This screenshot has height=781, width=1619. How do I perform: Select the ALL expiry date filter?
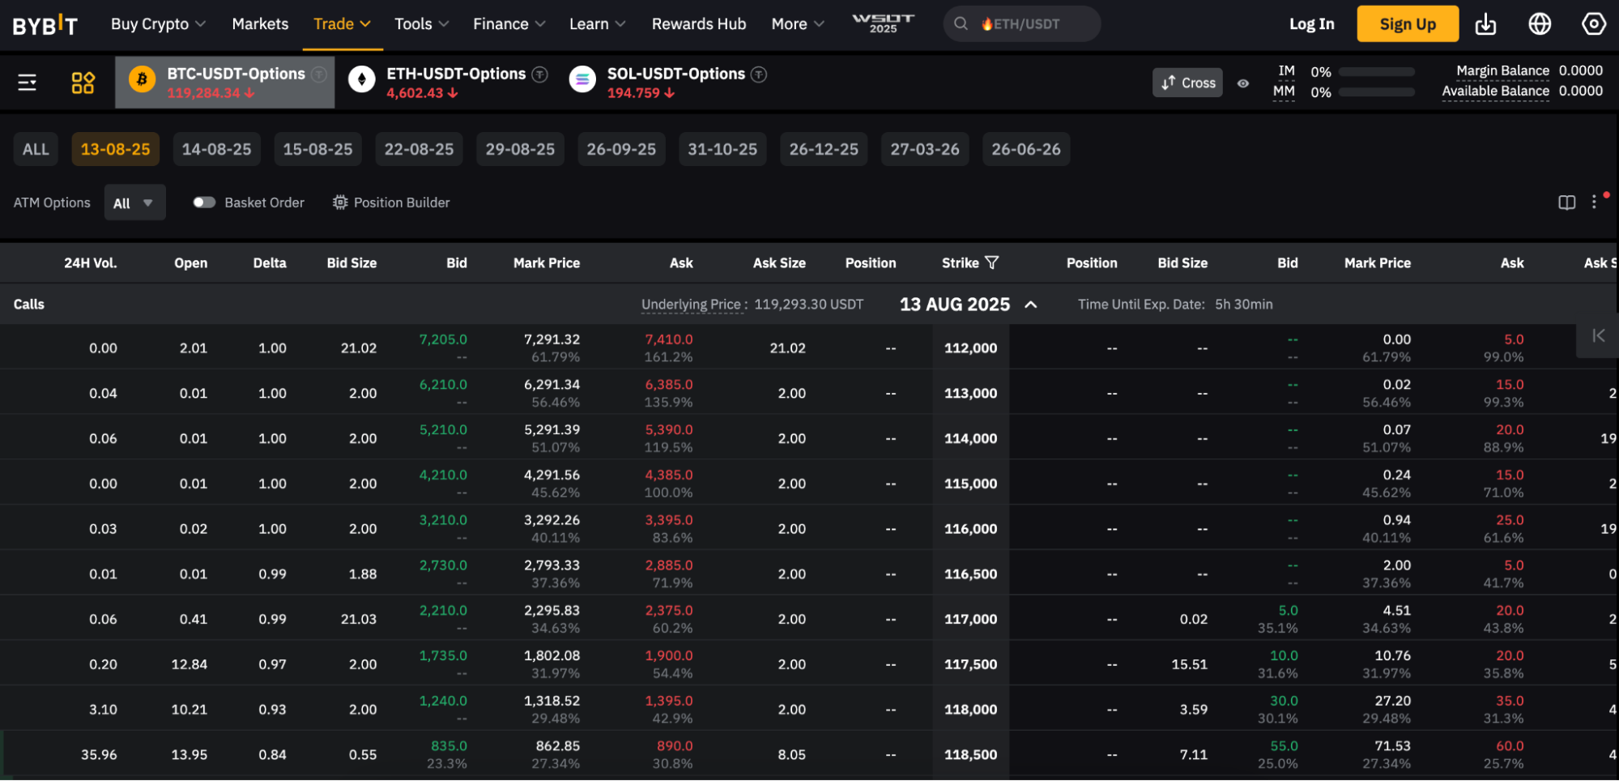(36, 149)
